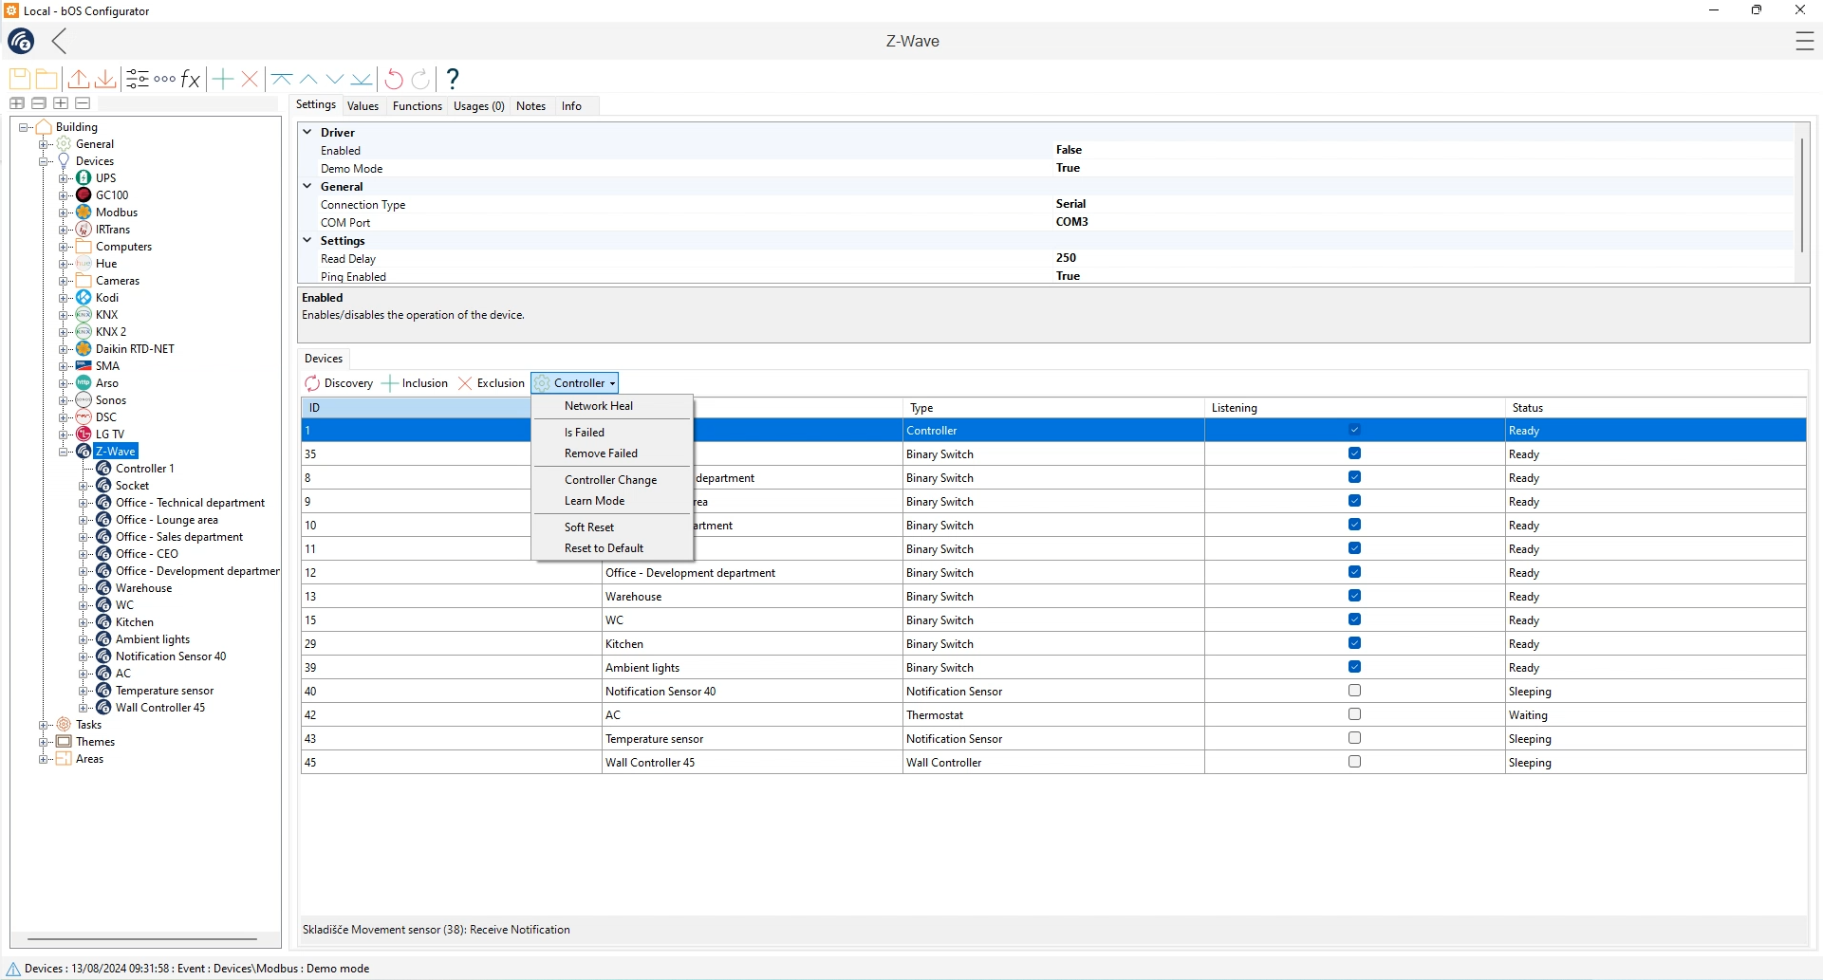Click the Move Up arrow icon

[x=308, y=79]
